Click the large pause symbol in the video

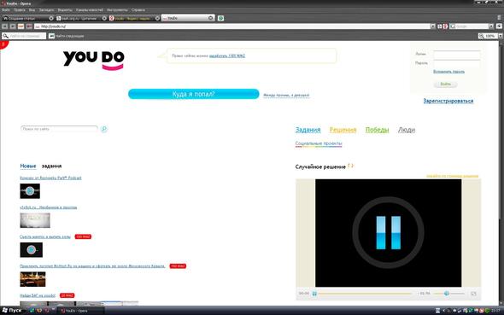(x=389, y=232)
